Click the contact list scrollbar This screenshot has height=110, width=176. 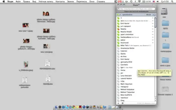(156, 23)
